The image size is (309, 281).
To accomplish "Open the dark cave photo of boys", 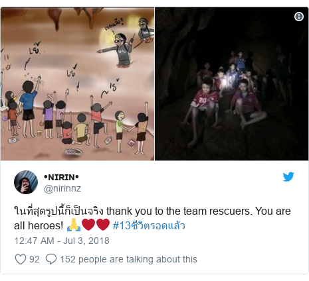I will tap(232, 84).
